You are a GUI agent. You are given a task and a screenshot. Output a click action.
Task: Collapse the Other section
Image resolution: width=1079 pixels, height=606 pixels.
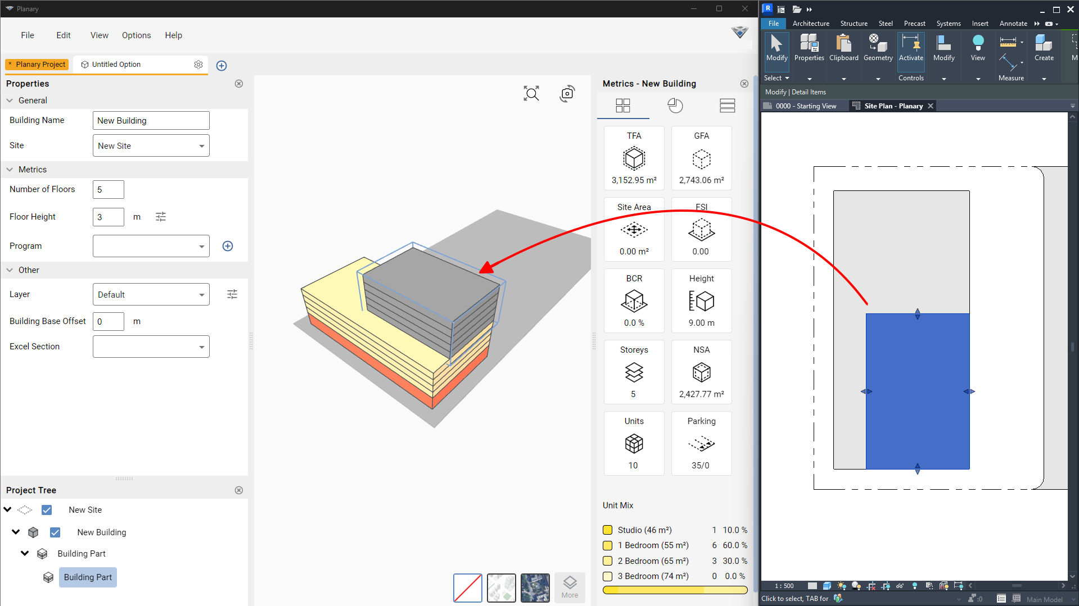[x=10, y=270]
